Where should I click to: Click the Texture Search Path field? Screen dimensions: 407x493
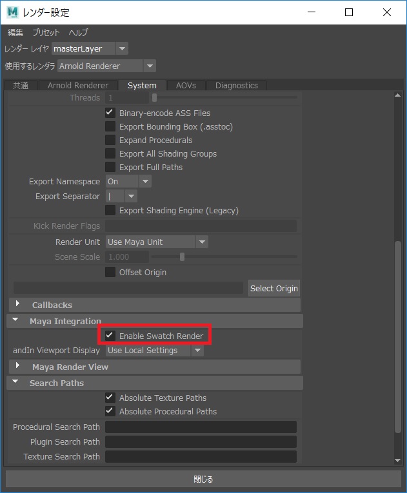[201, 456]
